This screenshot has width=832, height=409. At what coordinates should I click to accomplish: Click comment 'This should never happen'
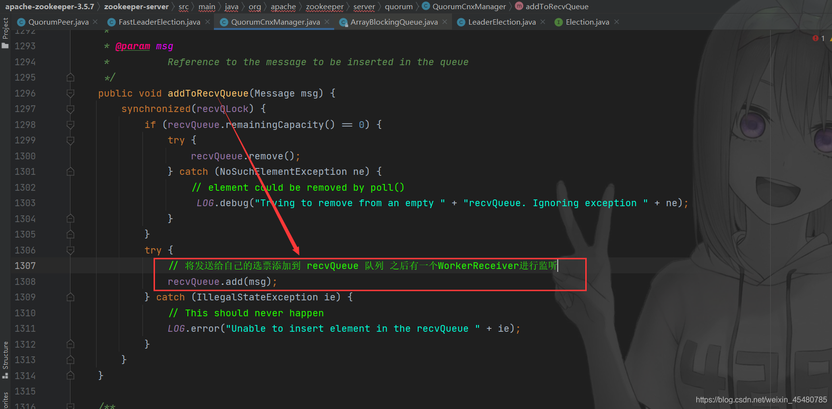click(246, 313)
